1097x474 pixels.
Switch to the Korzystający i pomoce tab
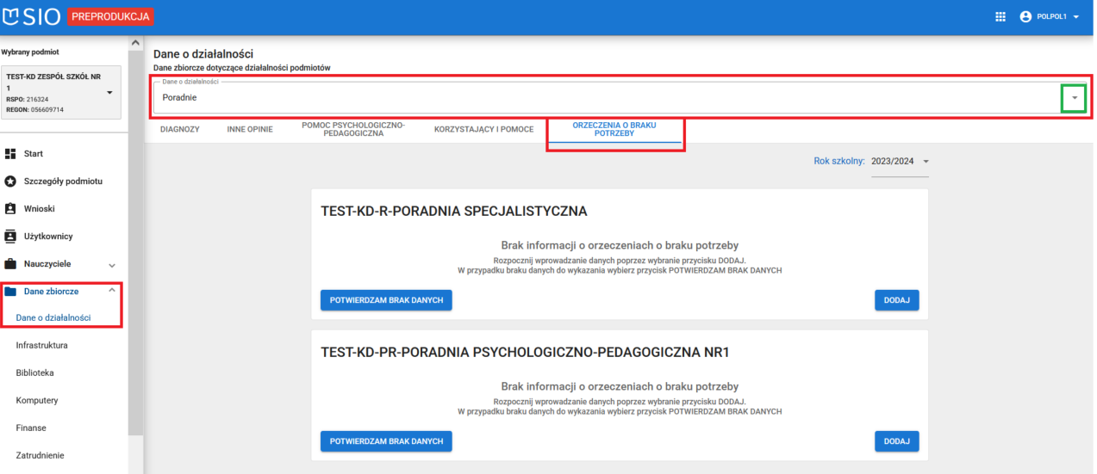click(483, 129)
